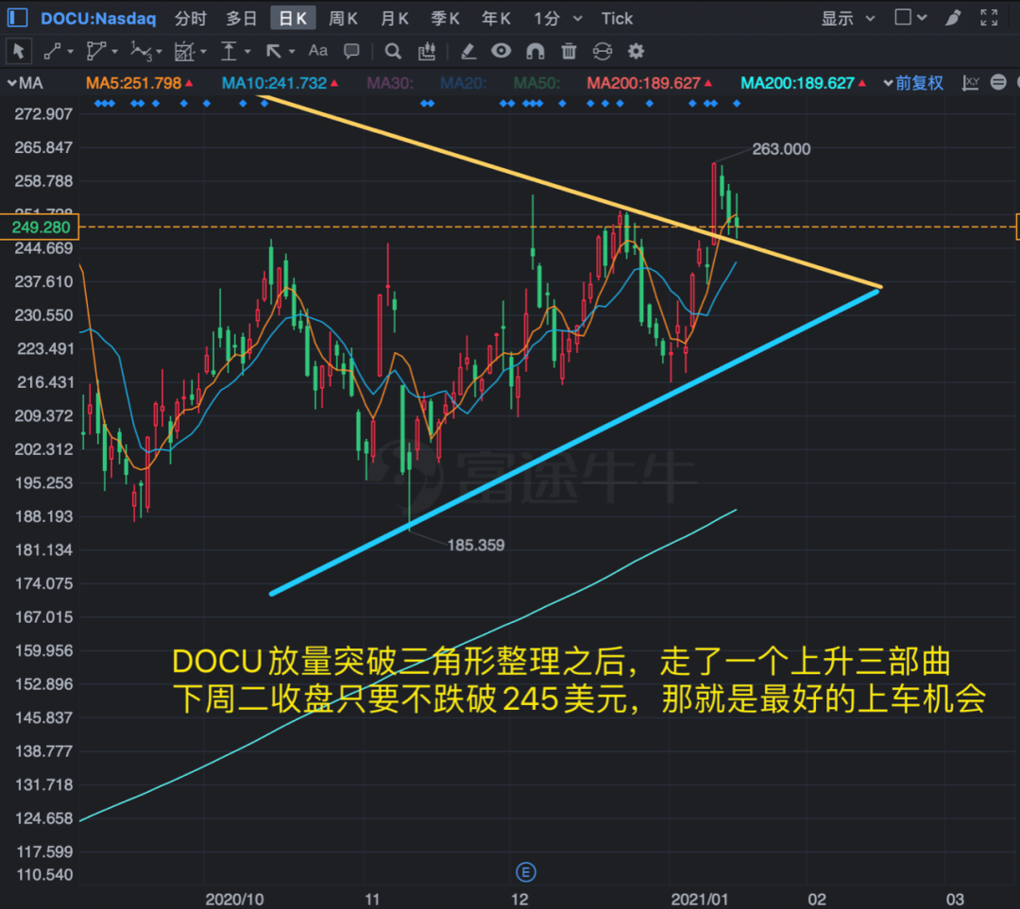The width and height of the screenshot is (1020, 909).
Task: Click the DOCU:Nasdaq ticker link
Action: [x=98, y=18]
